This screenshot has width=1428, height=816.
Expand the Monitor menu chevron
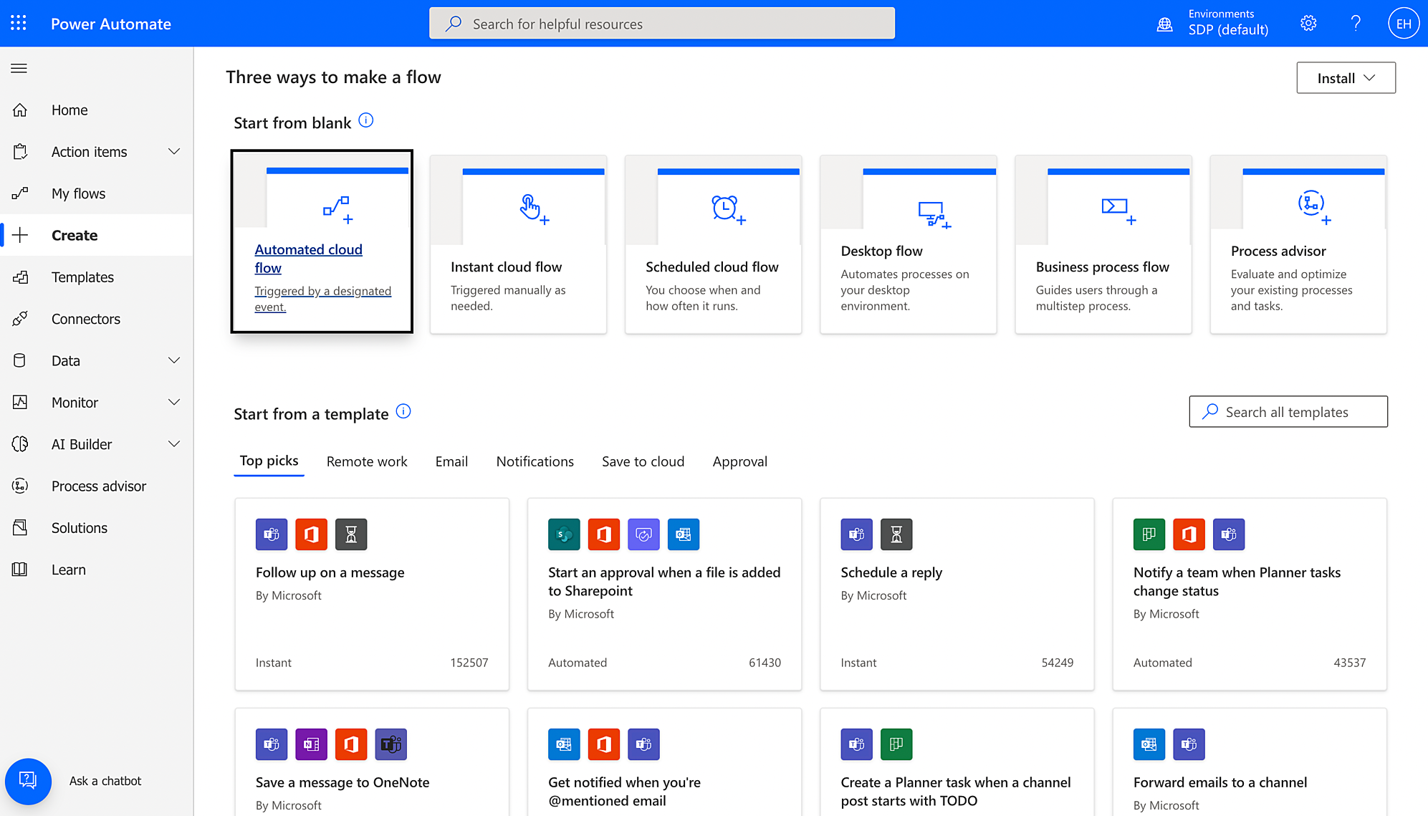click(174, 402)
